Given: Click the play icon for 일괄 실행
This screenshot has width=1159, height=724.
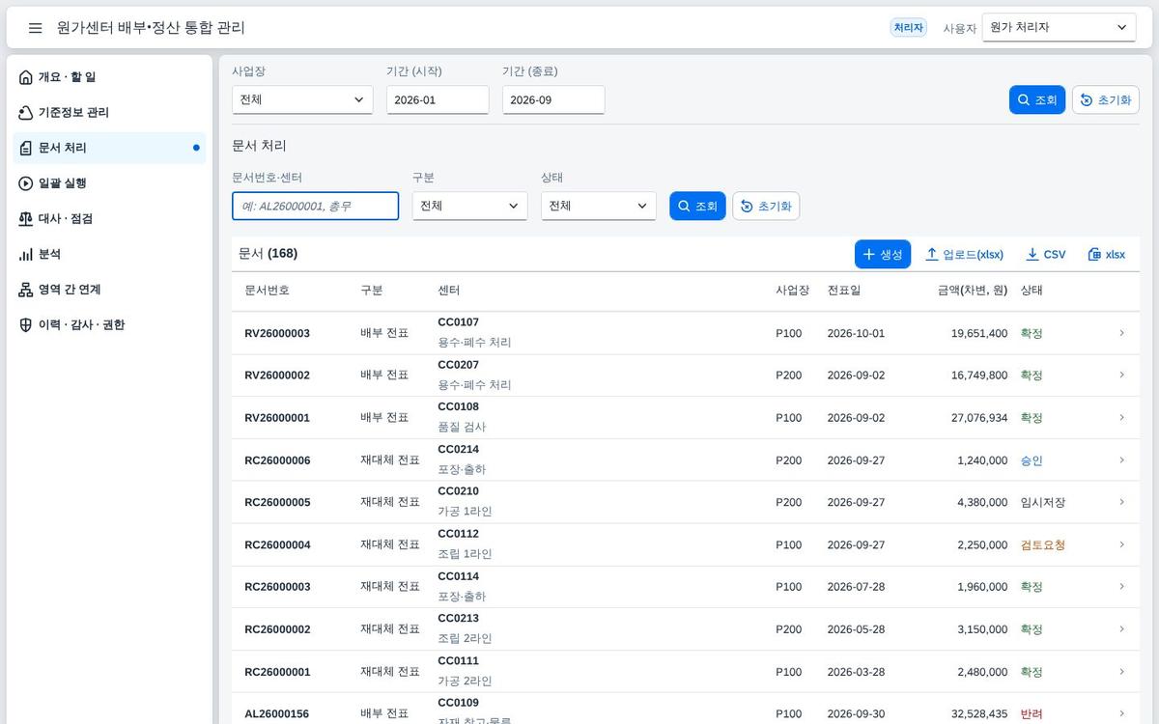Looking at the screenshot, I should point(26,183).
